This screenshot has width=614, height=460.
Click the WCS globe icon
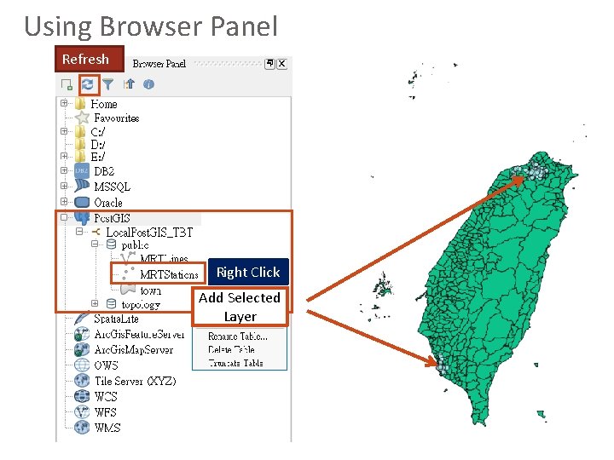click(82, 396)
